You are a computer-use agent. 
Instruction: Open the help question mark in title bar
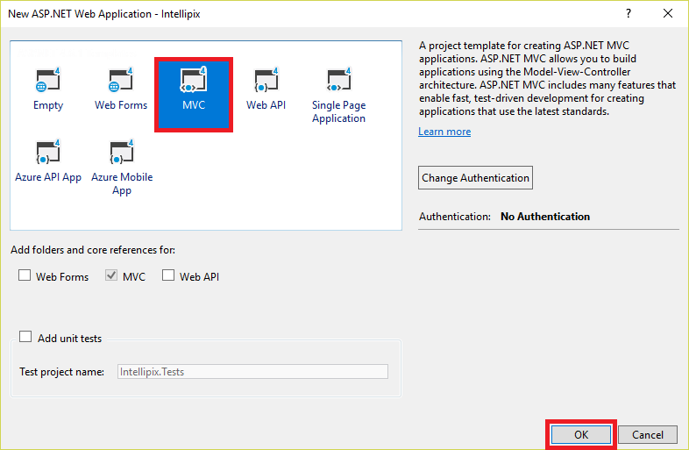[629, 14]
